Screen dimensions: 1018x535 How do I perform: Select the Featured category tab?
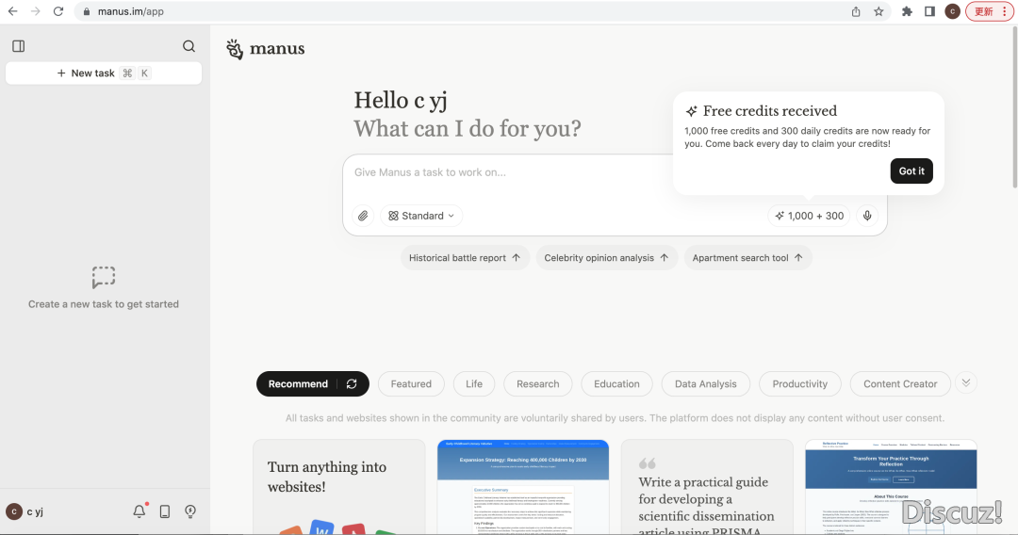click(411, 384)
